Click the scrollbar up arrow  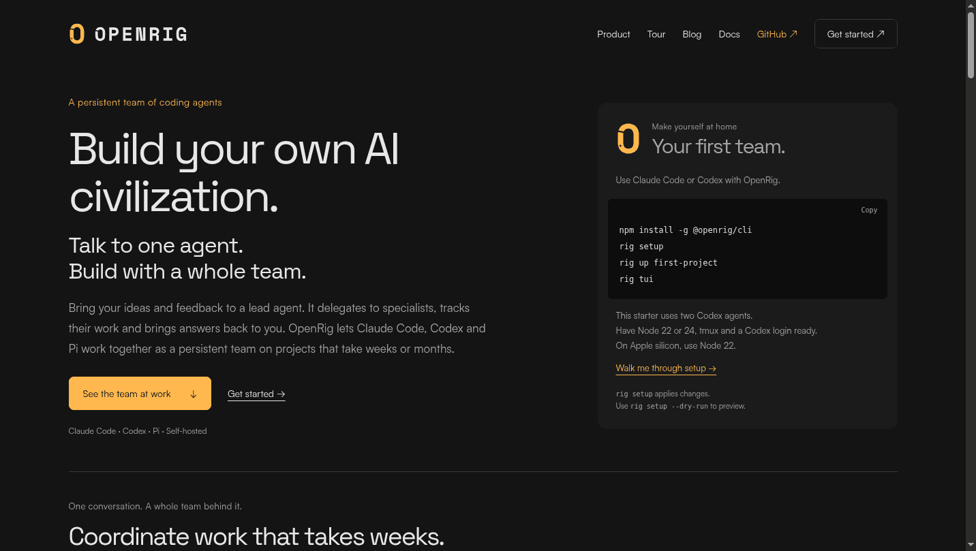[x=971, y=5]
